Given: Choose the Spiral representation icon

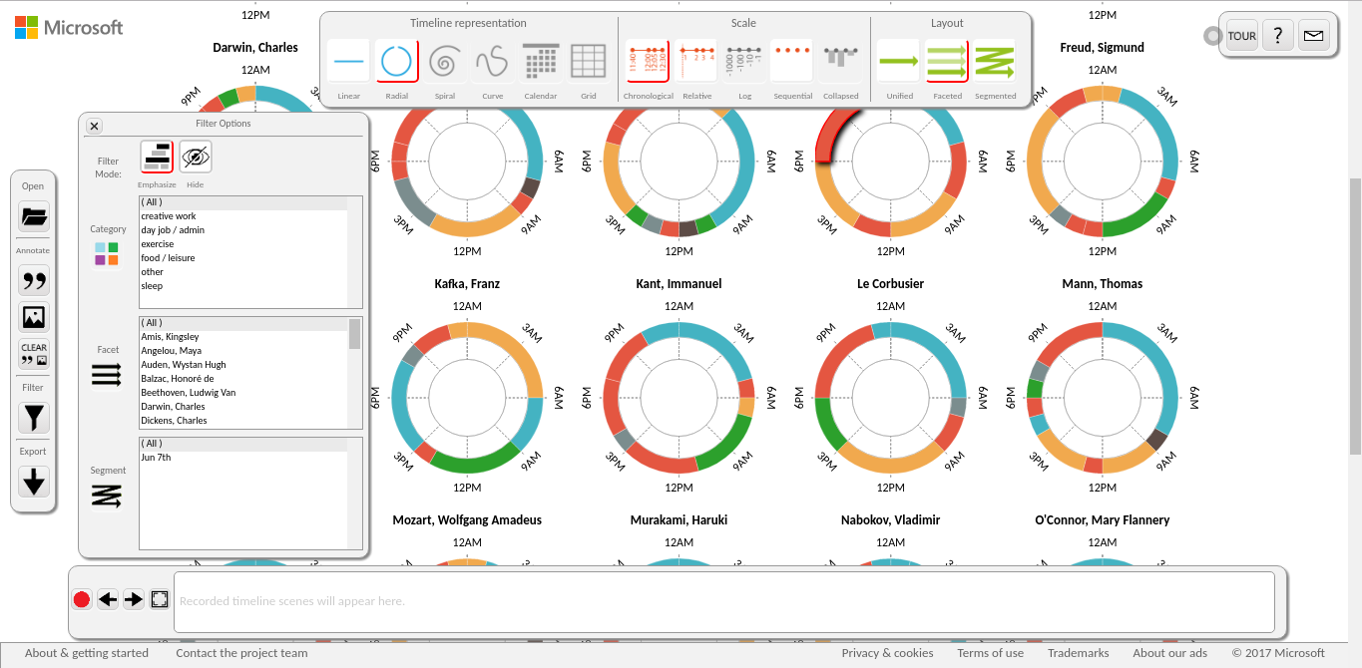Looking at the screenshot, I should 444,62.
